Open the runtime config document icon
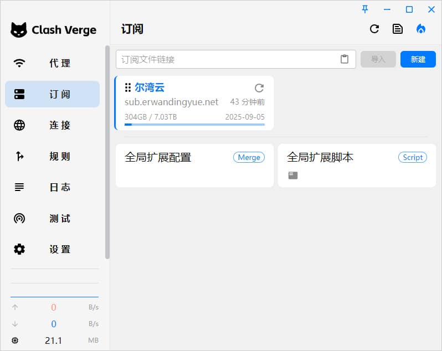 tap(398, 29)
